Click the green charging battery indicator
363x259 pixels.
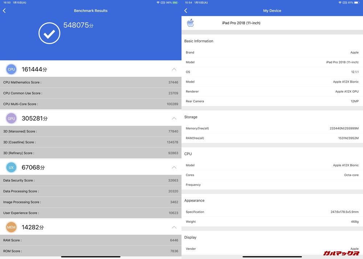[x=175, y=3]
